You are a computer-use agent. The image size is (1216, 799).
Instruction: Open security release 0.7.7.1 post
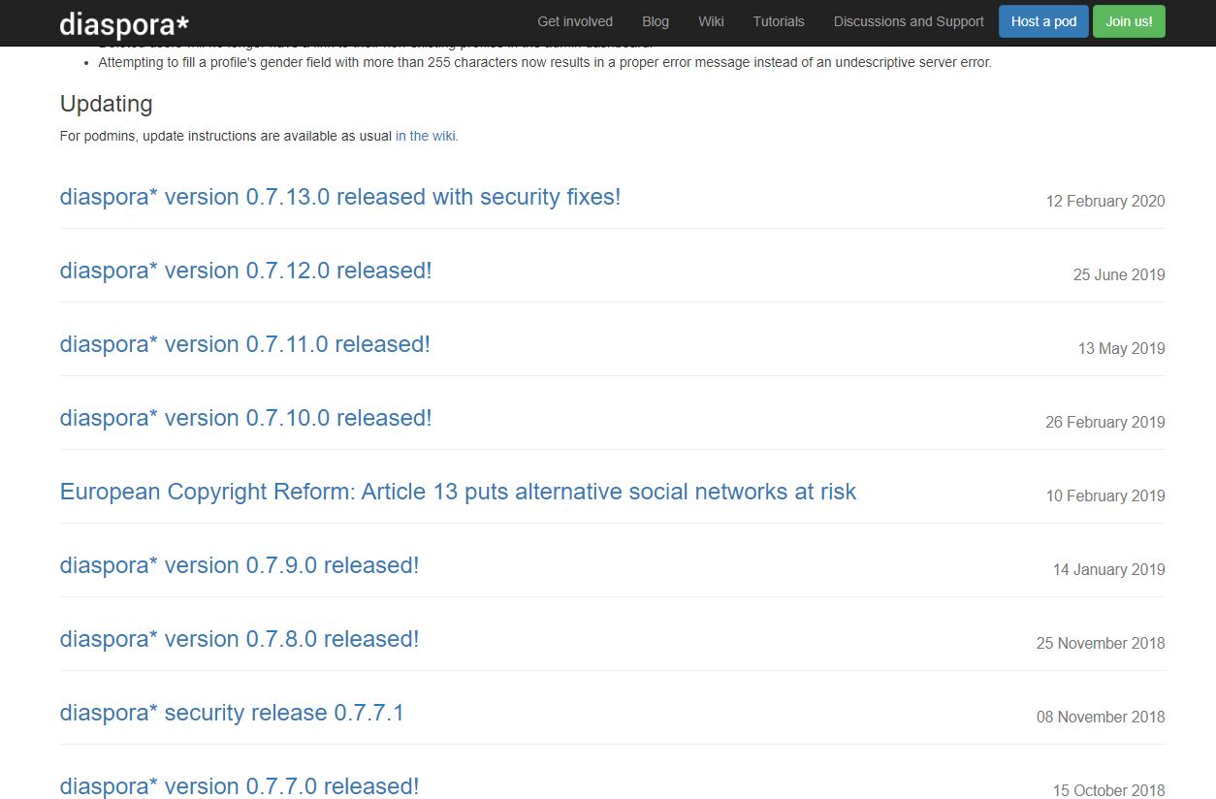click(232, 713)
